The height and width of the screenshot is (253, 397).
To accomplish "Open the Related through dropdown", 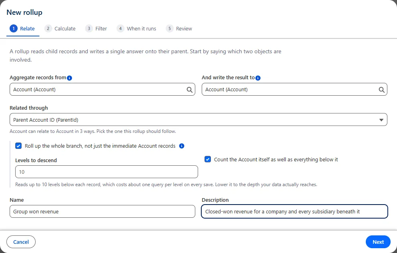I will [x=198, y=120].
